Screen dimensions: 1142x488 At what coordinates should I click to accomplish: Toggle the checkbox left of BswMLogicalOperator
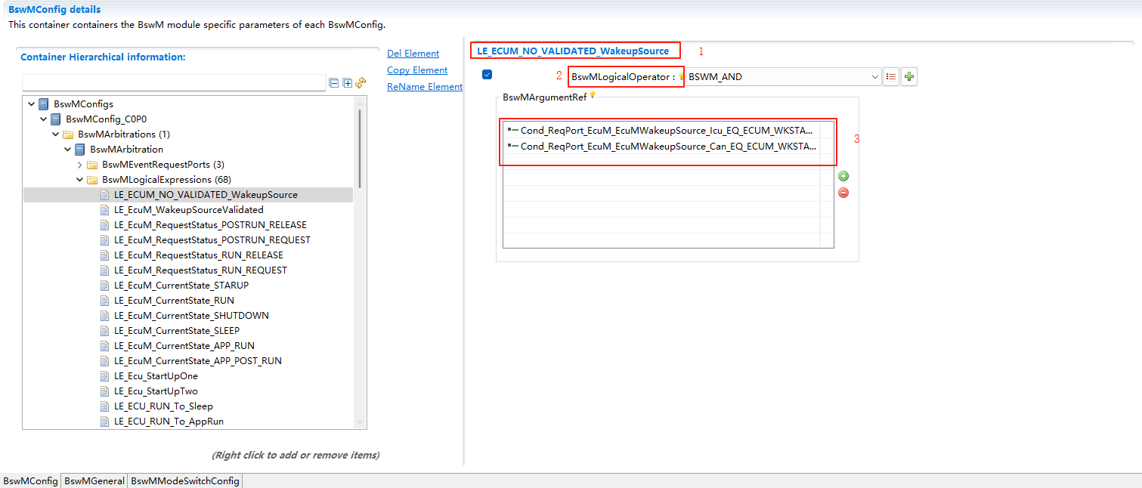[487, 74]
